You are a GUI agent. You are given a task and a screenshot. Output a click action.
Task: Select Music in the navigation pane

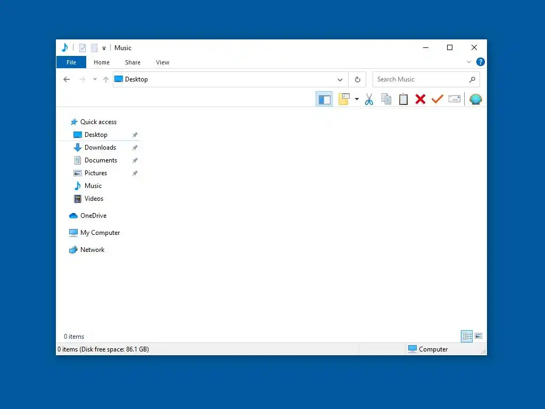[x=93, y=186]
